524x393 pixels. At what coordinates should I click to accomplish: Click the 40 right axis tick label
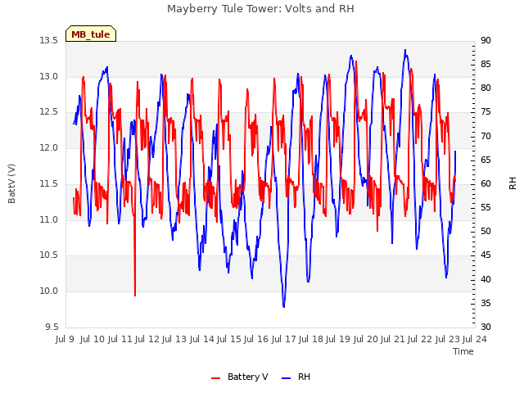point(486,279)
